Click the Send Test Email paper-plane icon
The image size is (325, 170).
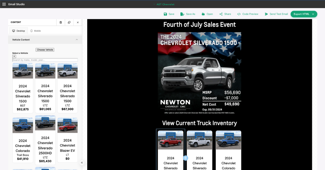[x=266, y=14]
